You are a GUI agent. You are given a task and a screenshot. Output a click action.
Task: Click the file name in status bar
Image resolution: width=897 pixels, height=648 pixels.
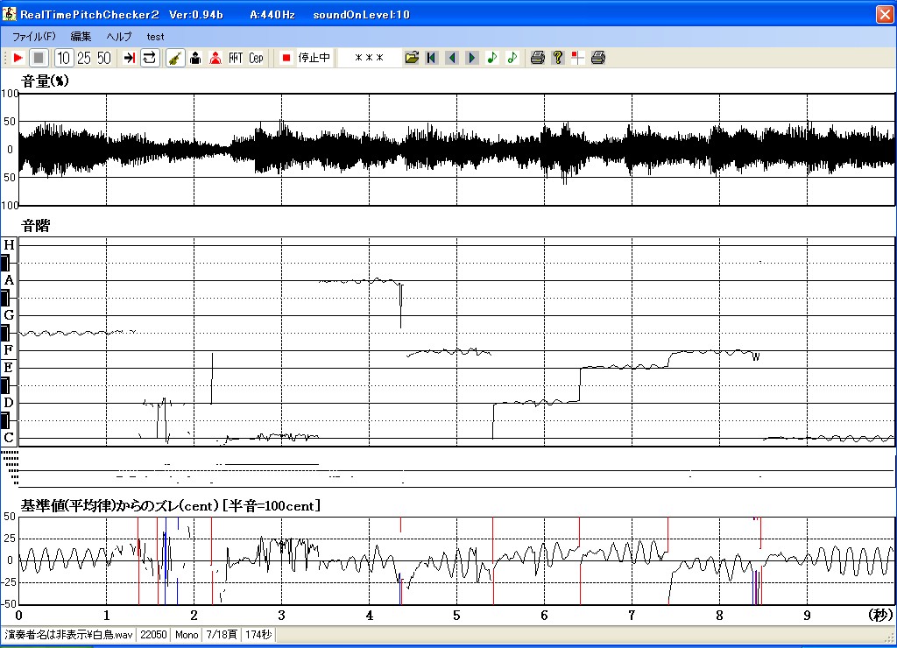point(68,635)
